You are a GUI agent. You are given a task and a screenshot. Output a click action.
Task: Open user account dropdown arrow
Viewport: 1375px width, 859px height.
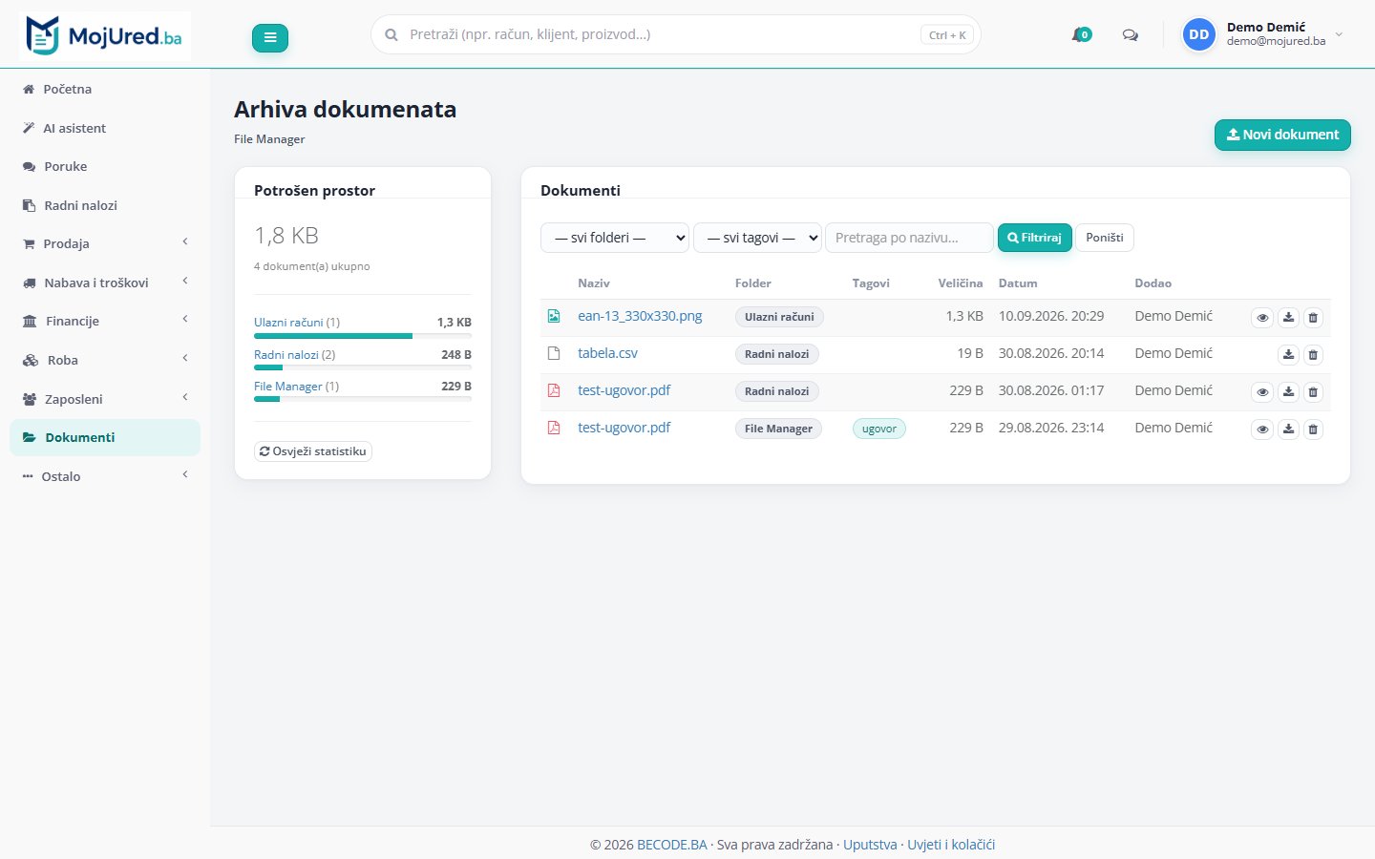(x=1339, y=35)
